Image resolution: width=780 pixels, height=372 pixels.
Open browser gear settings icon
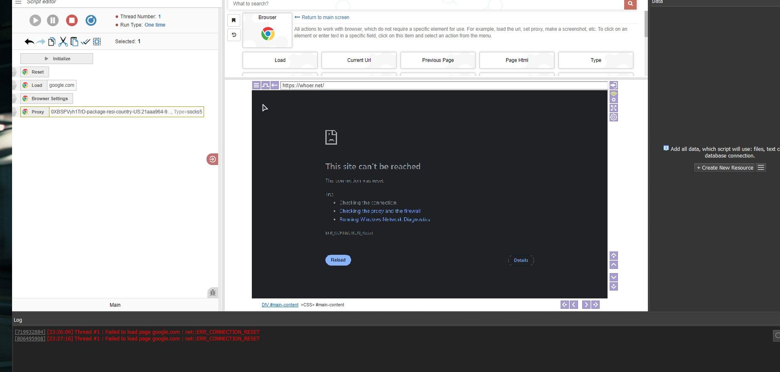pos(614,117)
